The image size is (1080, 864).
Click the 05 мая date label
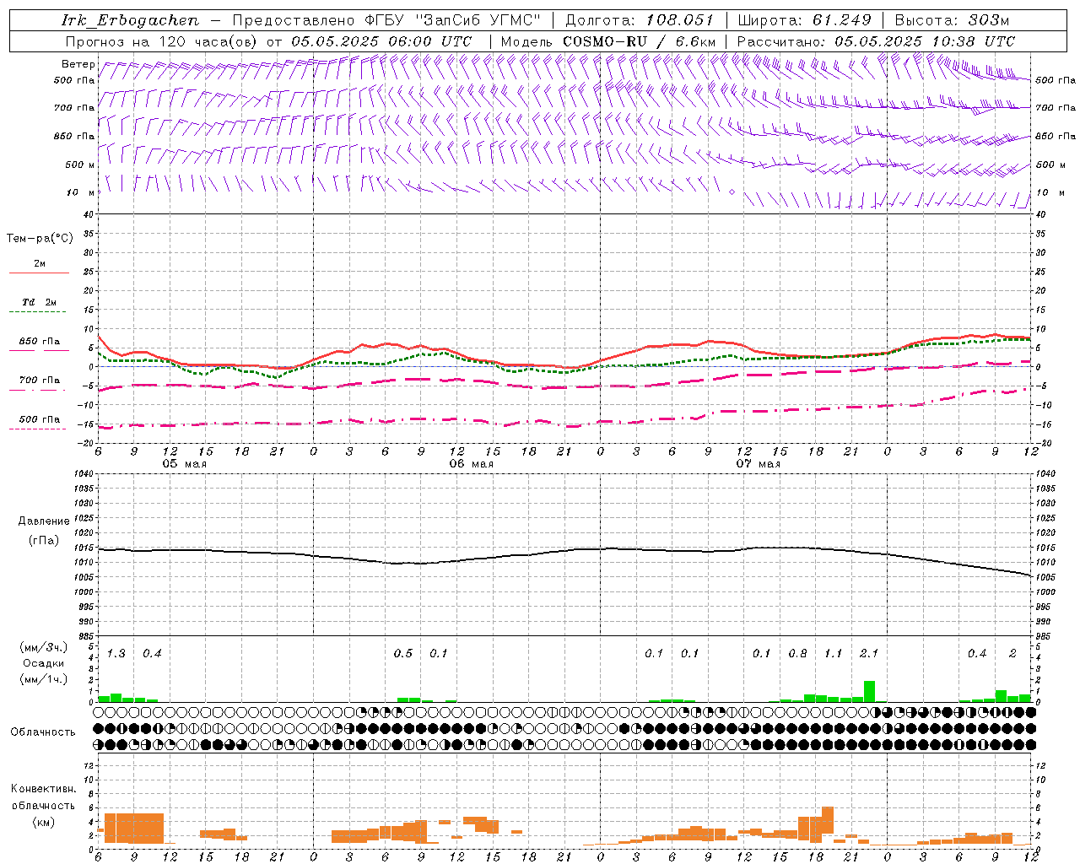point(185,464)
